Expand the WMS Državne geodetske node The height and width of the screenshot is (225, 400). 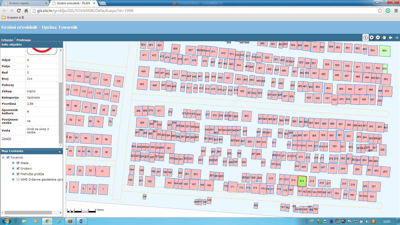click(13, 179)
